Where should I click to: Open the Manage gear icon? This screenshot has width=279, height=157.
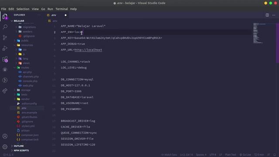(x=5, y=147)
